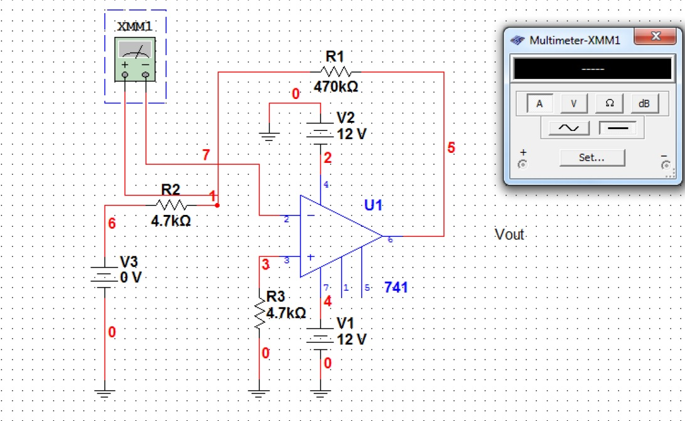This screenshot has width=685, height=421.
Task: Enable DC measurement mode
Action: (618, 127)
